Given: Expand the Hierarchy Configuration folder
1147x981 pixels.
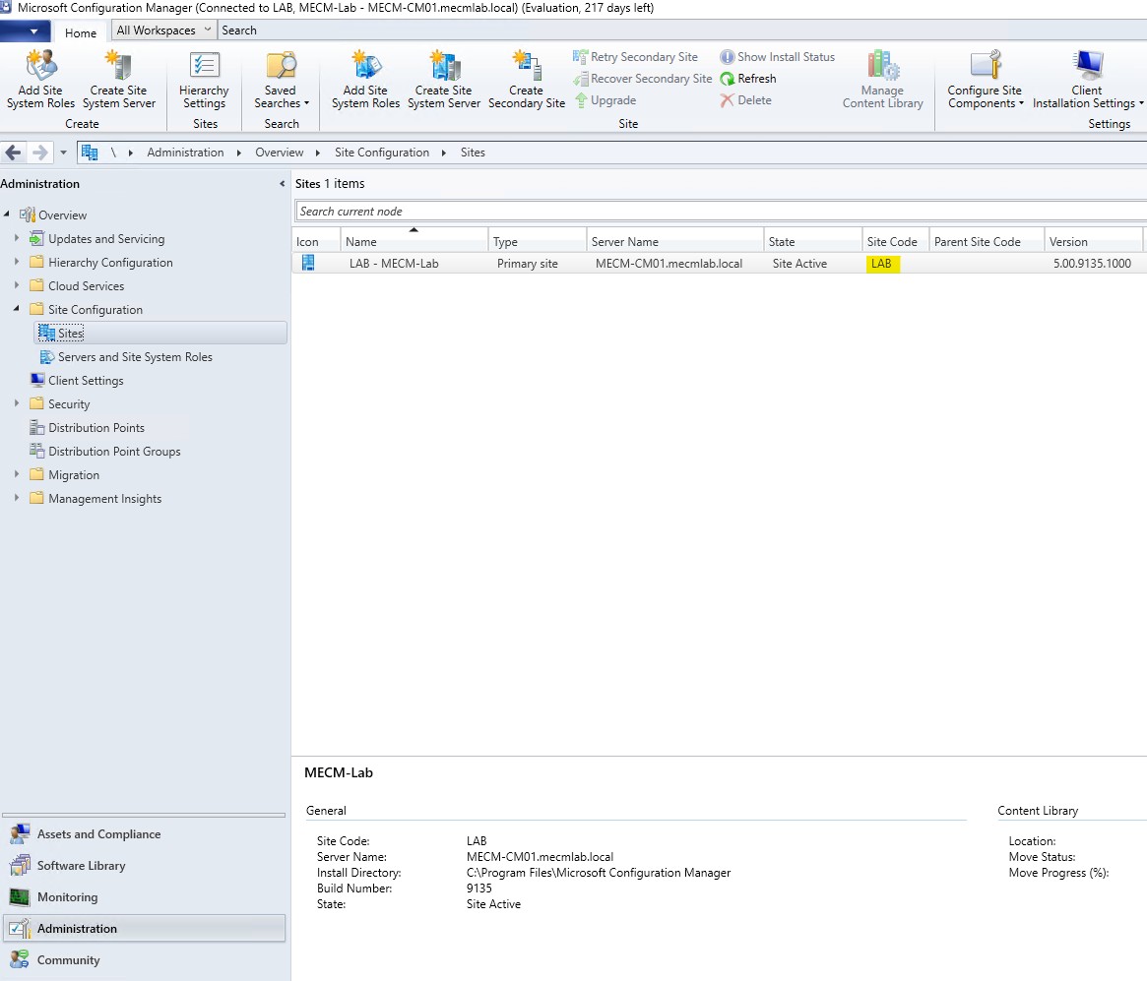Looking at the screenshot, I should 17,263.
